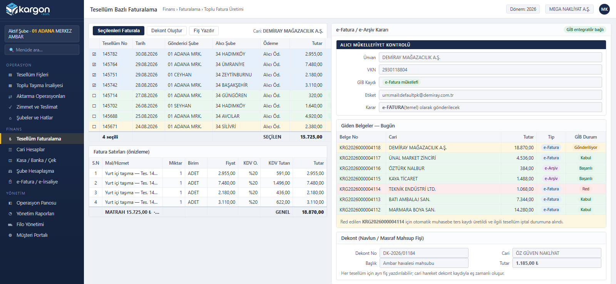Click the Dekont No field
616x284 pixels.
click(424, 253)
